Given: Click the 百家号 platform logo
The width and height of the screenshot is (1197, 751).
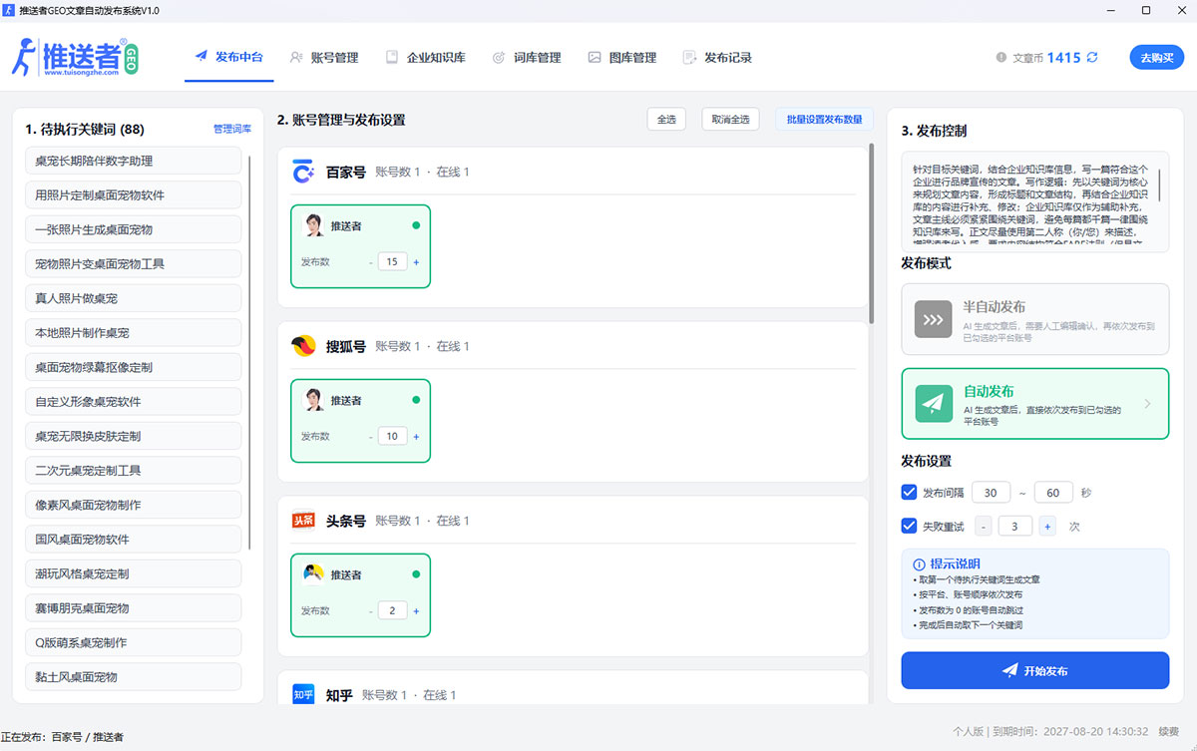Looking at the screenshot, I should tap(303, 172).
